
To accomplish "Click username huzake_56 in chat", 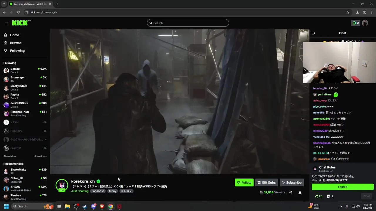I will click(x=320, y=88).
